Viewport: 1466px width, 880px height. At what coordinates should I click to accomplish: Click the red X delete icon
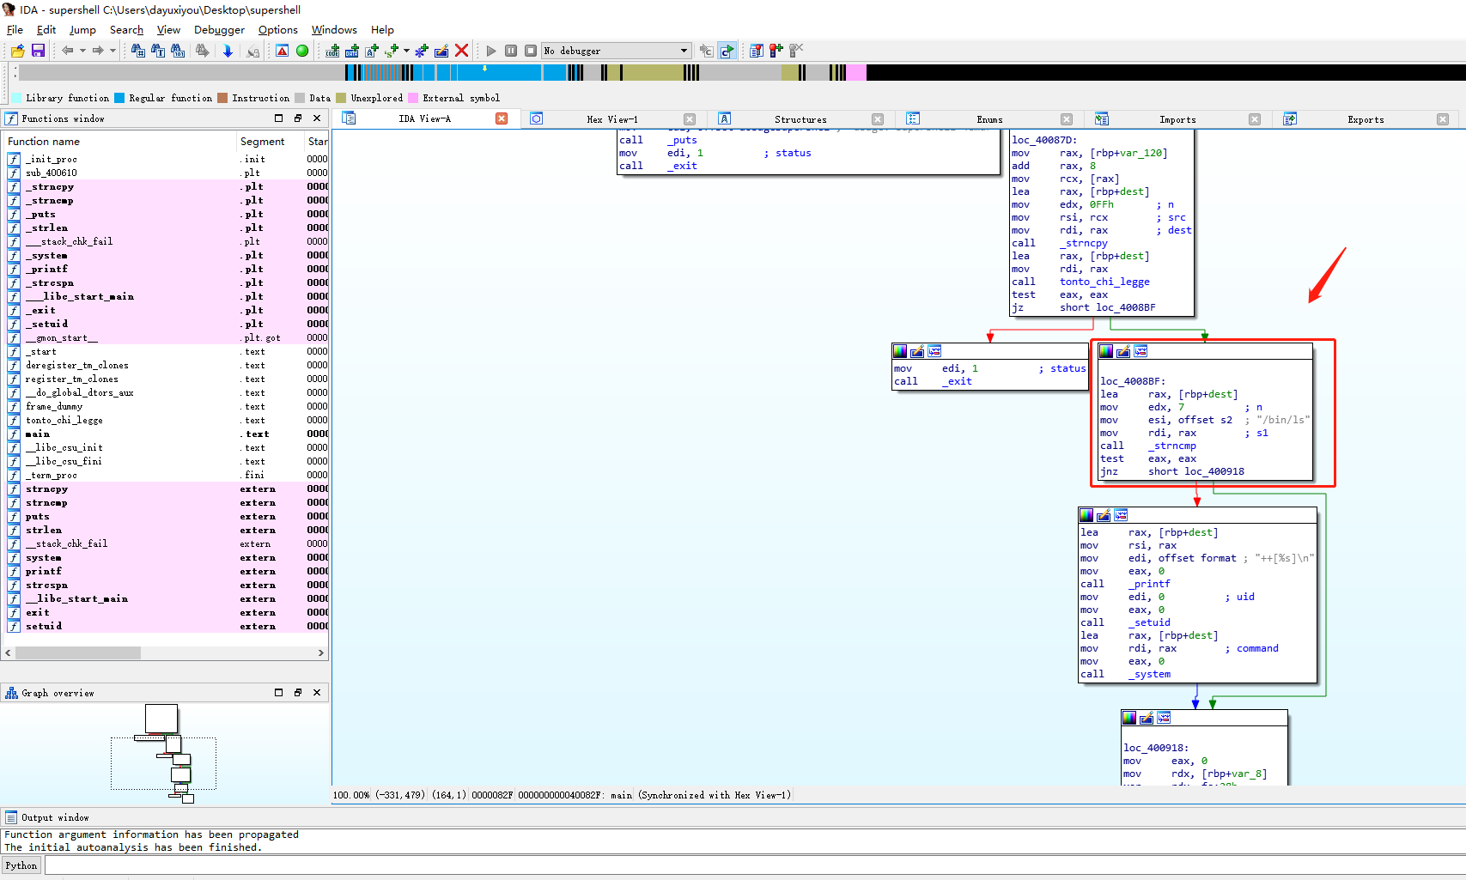coord(461,51)
